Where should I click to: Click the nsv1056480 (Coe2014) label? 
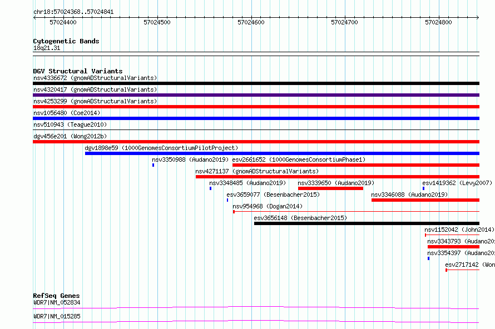tap(67, 113)
